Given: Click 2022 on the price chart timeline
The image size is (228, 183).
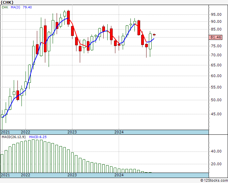Looking at the screenshot, I should (x=25, y=132).
